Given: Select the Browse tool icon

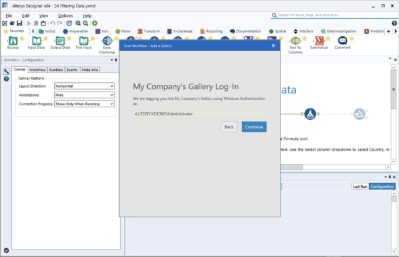Looking at the screenshot, I should (13, 41).
